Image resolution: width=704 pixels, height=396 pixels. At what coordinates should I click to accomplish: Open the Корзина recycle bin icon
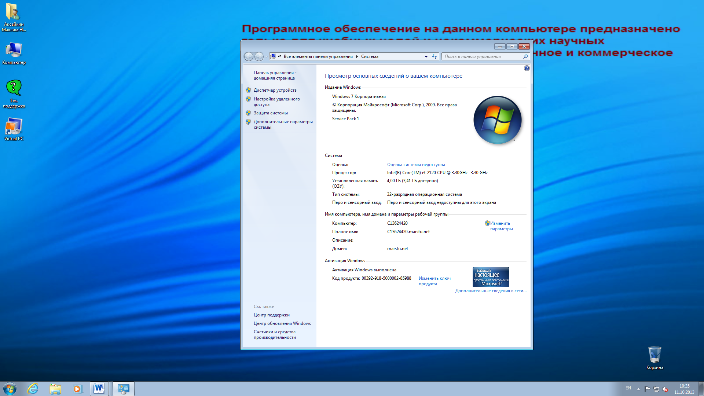(654, 358)
